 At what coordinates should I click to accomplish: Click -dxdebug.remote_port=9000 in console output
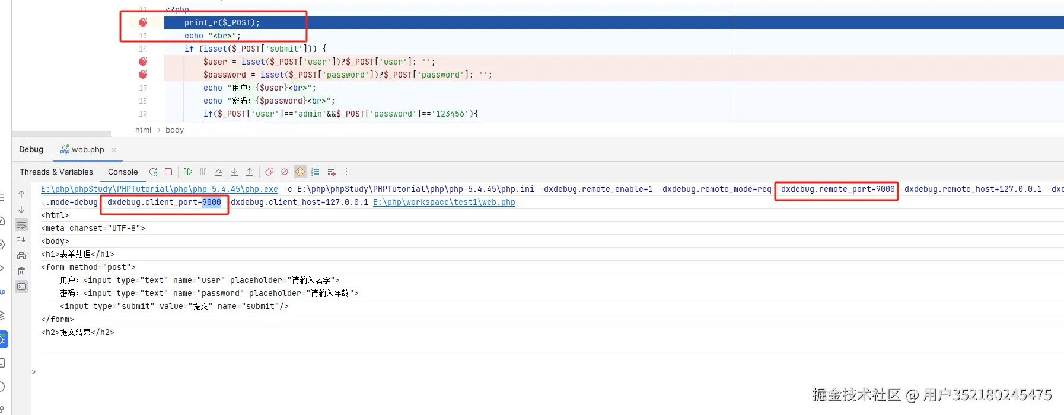pyautogui.click(x=836, y=189)
